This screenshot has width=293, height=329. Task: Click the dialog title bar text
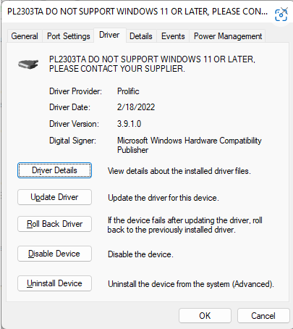[x=137, y=12]
